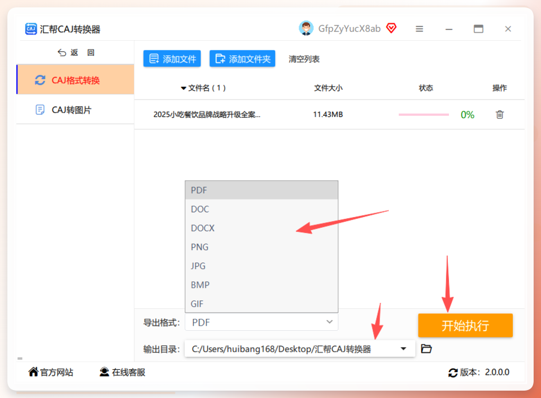
Task: Click the pink conversion progress bar
Action: tap(424, 114)
